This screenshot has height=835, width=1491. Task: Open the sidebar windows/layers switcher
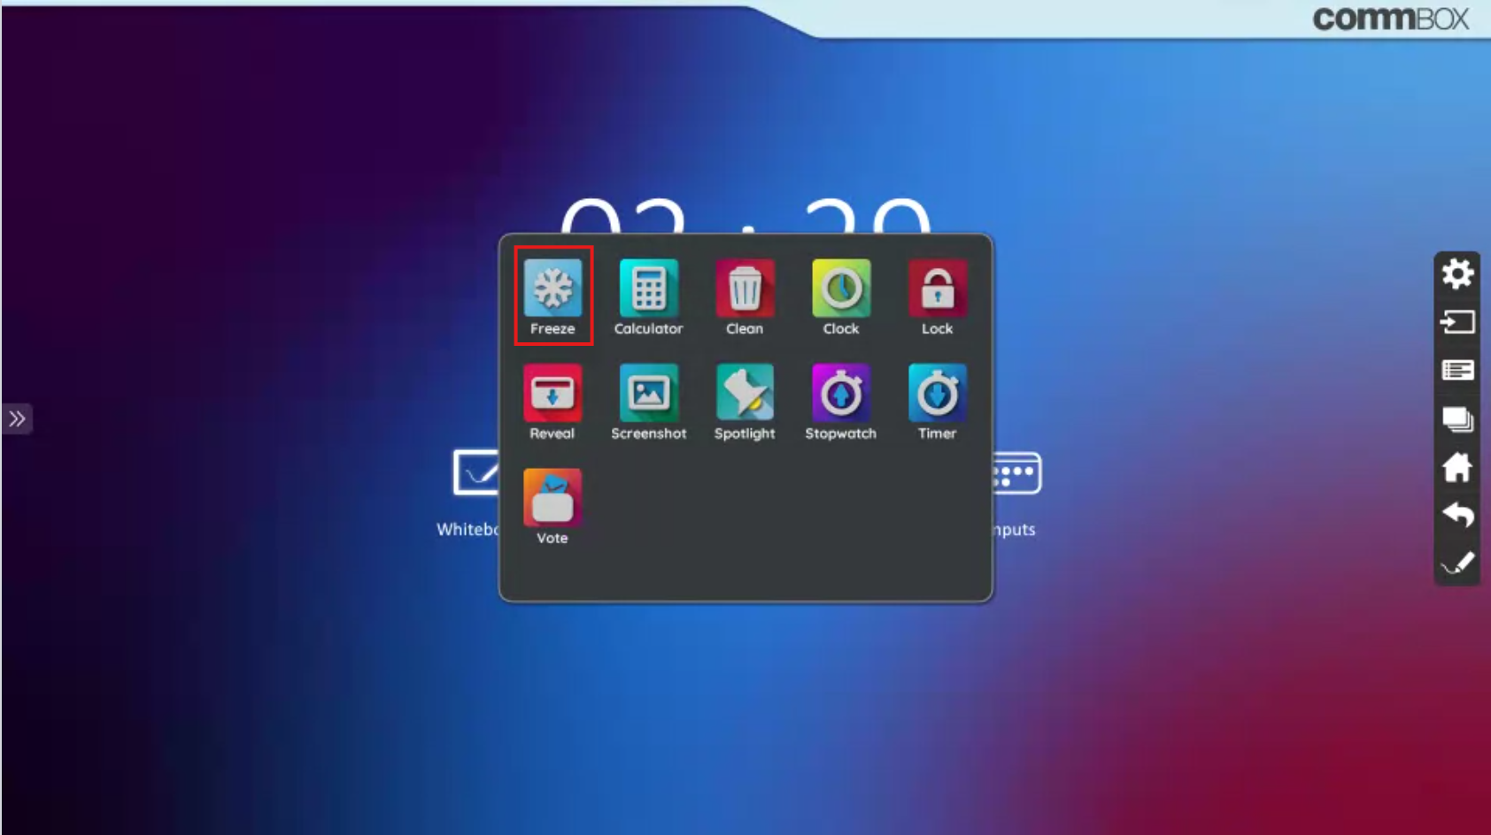1456,418
